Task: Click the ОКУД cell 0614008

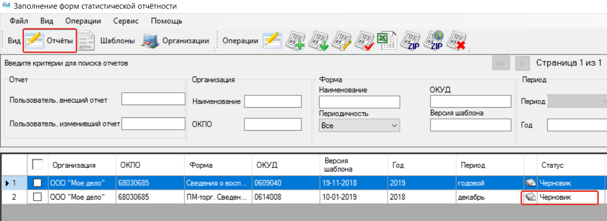Action: (286, 197)
